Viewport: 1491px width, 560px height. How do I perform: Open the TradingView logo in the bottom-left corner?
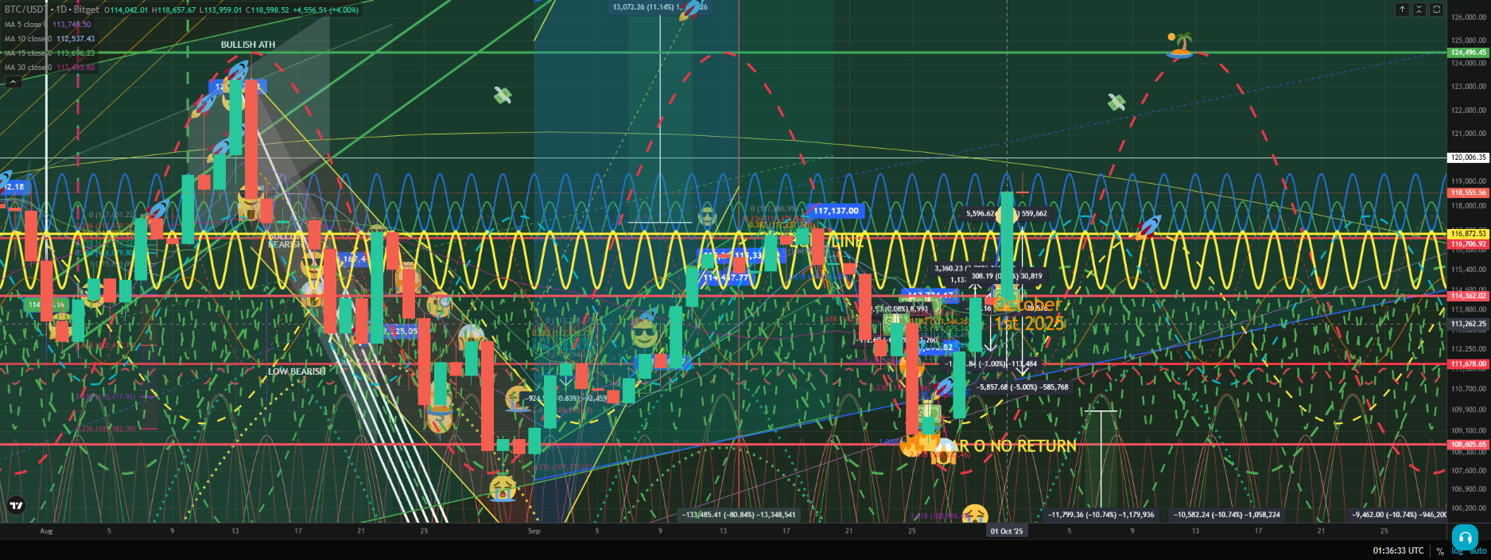coord(16,506)
